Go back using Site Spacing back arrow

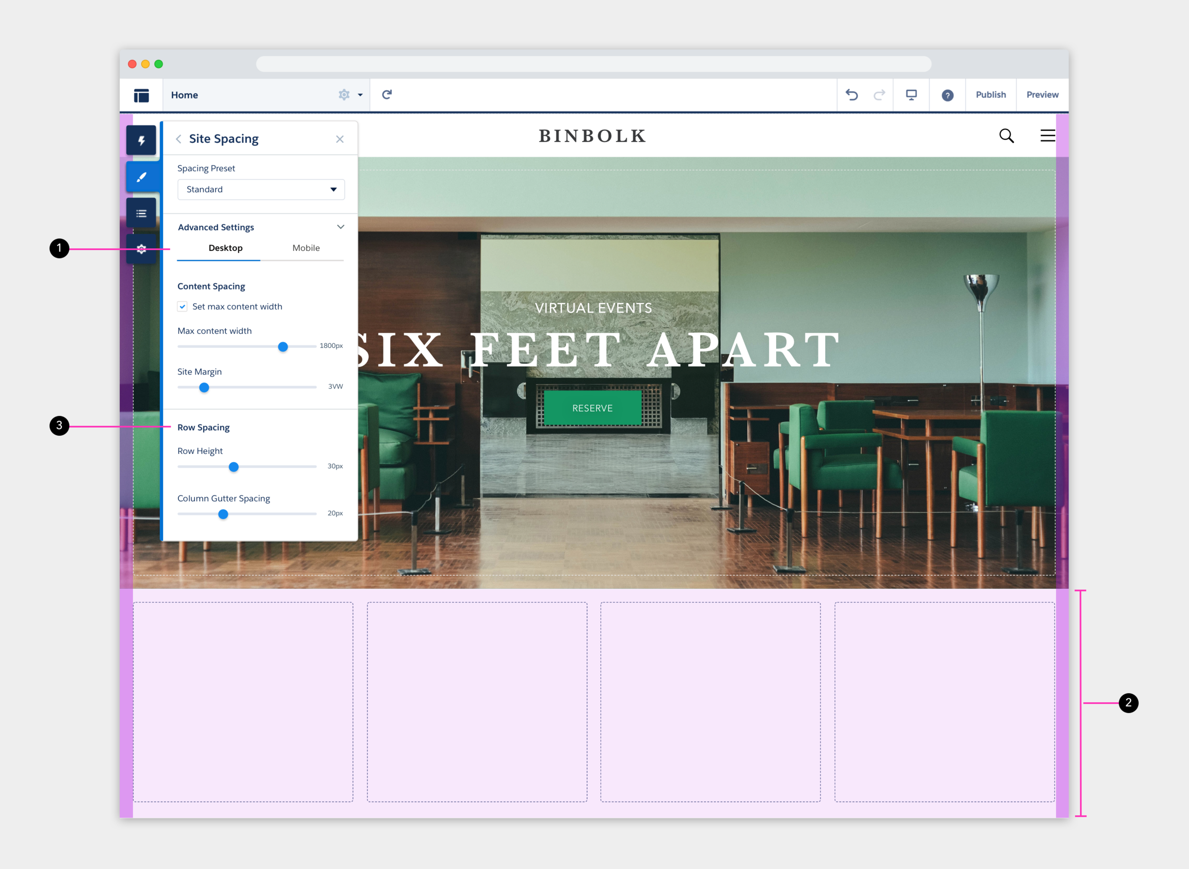179,139
